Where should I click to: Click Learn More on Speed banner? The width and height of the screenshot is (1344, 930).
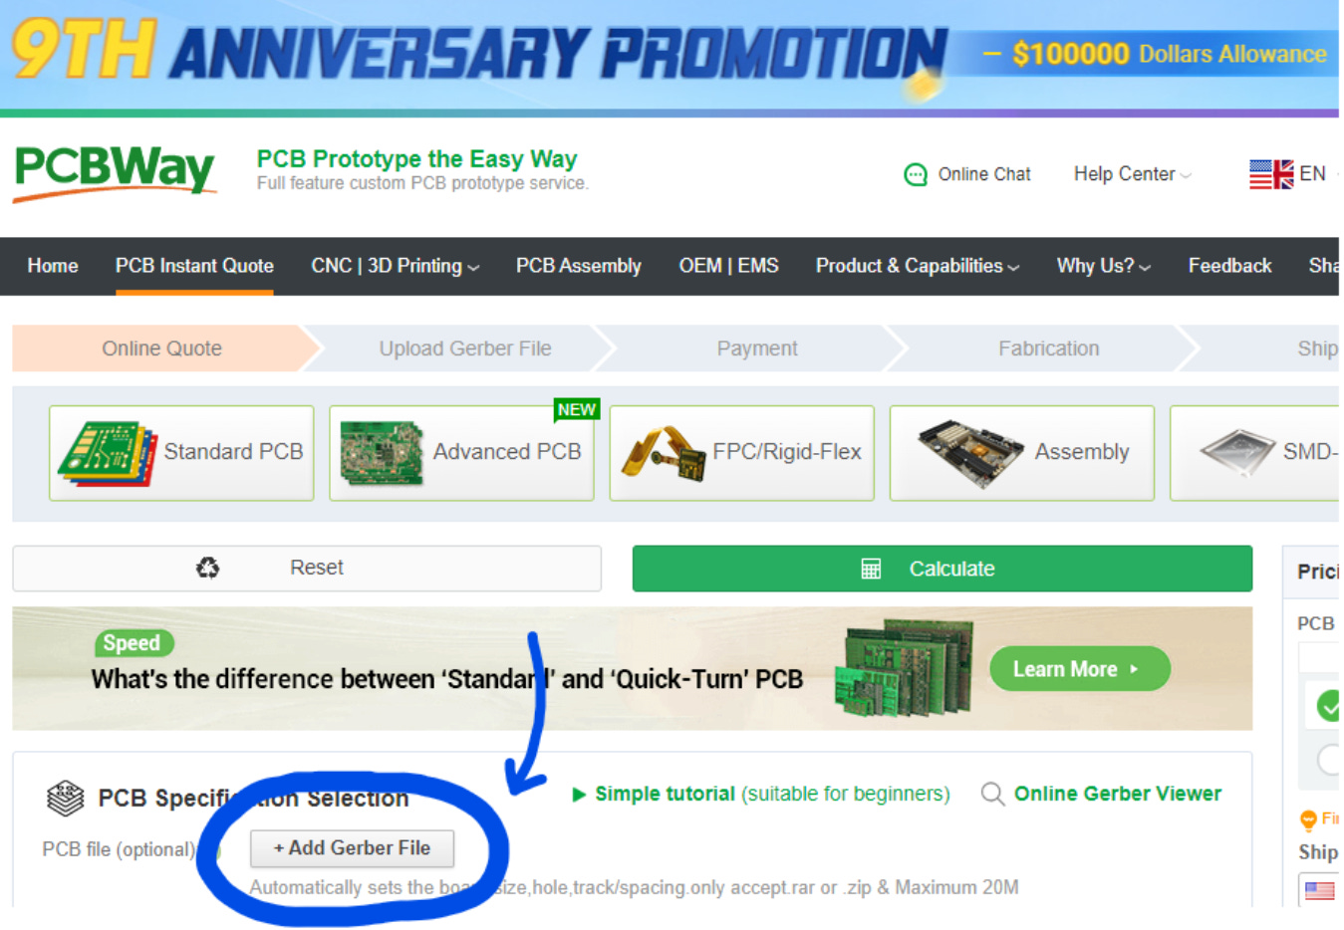[x=1079, y=669]
